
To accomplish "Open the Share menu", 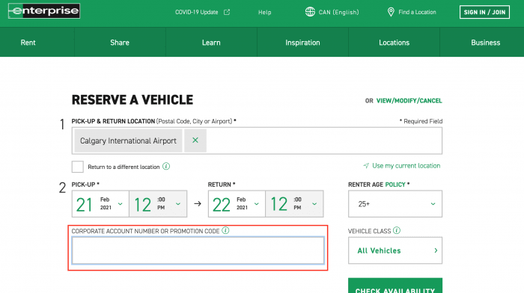I will pos(120,43).
